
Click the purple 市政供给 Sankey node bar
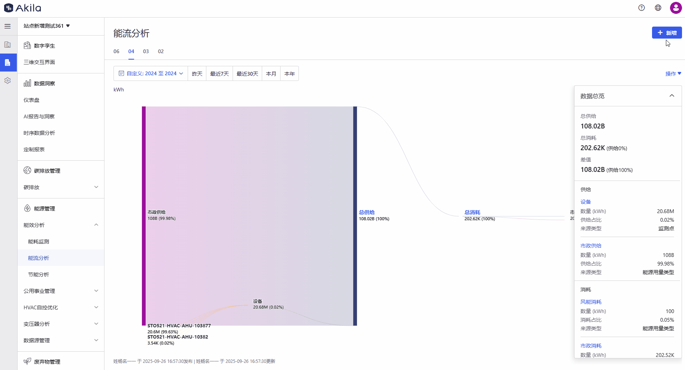144,216
